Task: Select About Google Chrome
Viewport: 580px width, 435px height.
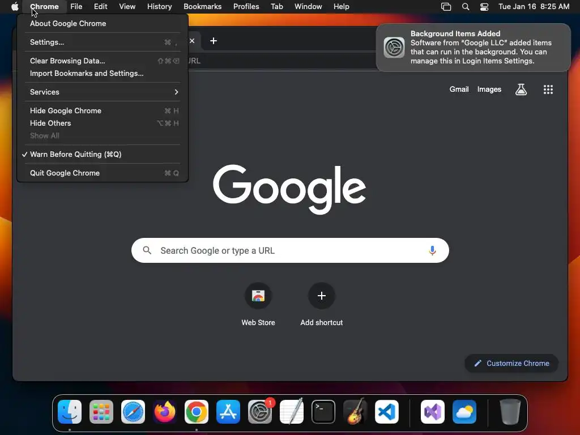Action: click(103, 23)
